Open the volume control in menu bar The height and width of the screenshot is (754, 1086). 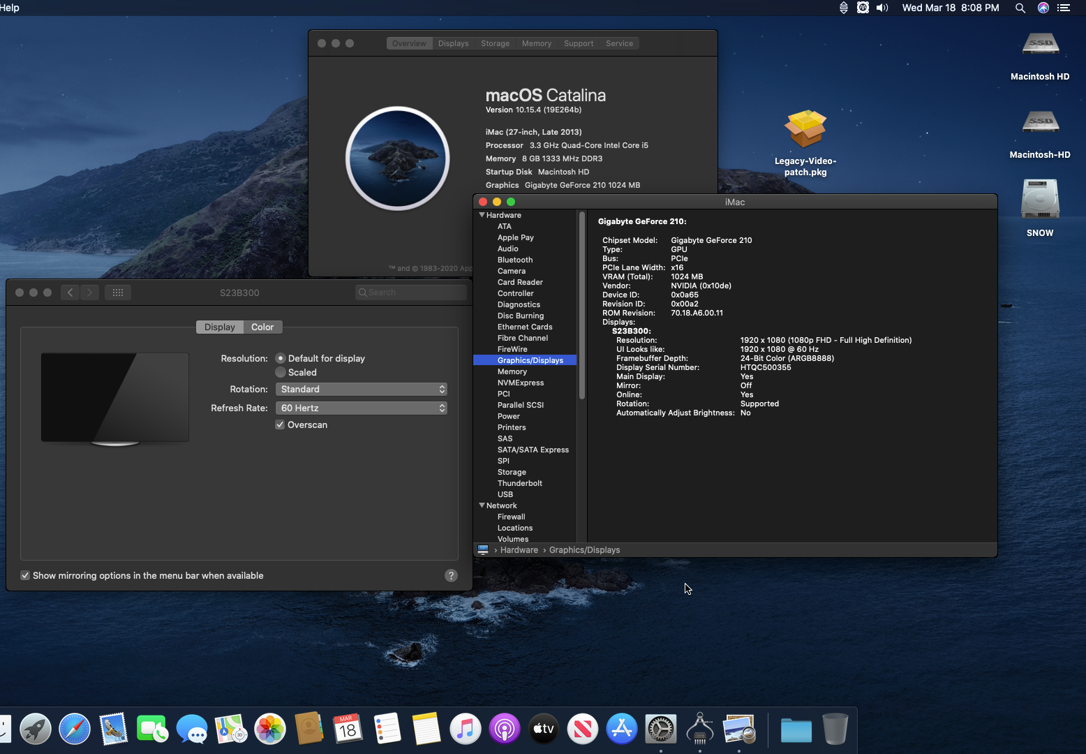pos(883,8)
